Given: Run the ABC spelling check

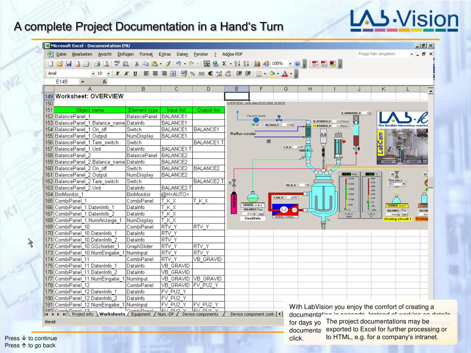Looking at the screenshot, I should coord(117,63).
